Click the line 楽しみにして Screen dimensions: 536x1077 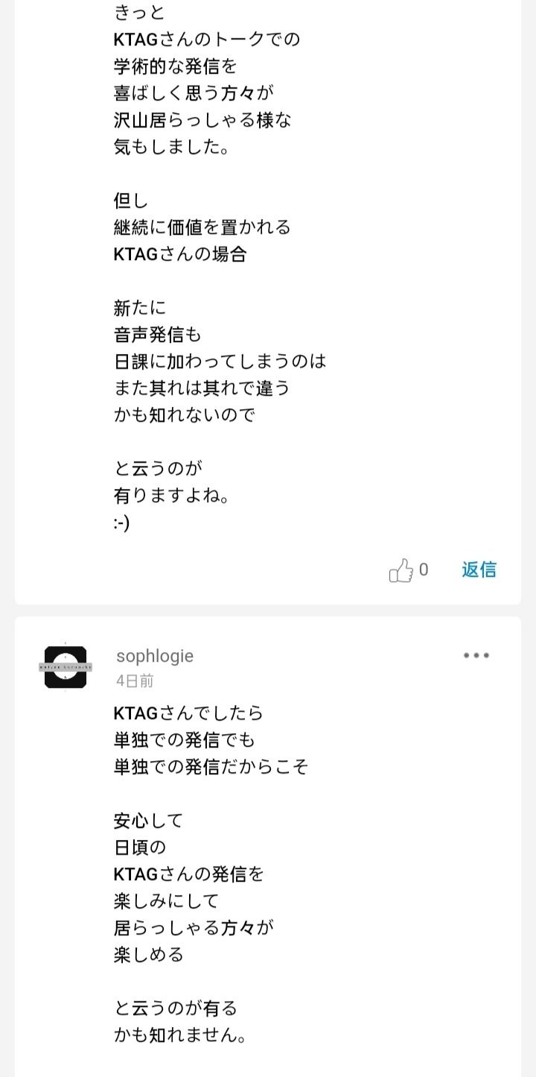pyautogui.click(x=166, y=901)
